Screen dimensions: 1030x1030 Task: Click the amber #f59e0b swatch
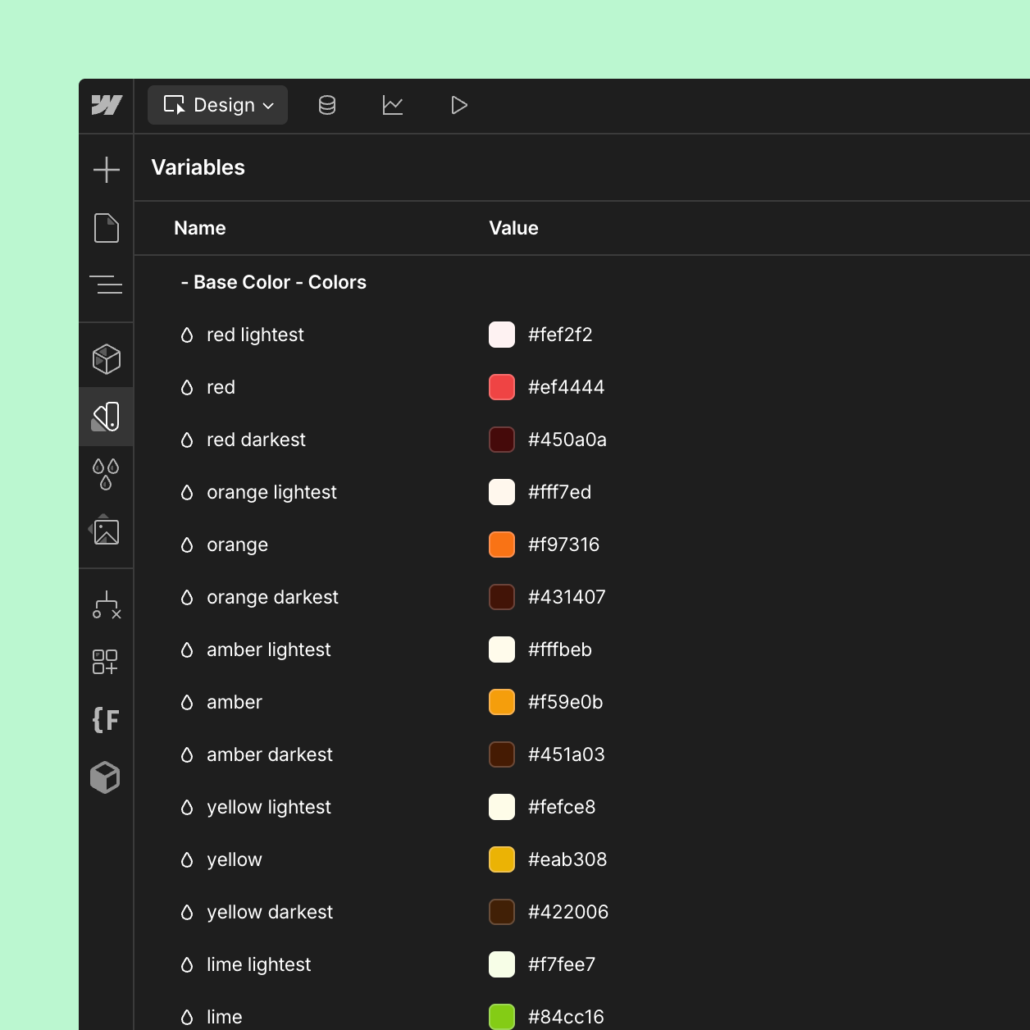pyautogui.click(x=502, y=702)
